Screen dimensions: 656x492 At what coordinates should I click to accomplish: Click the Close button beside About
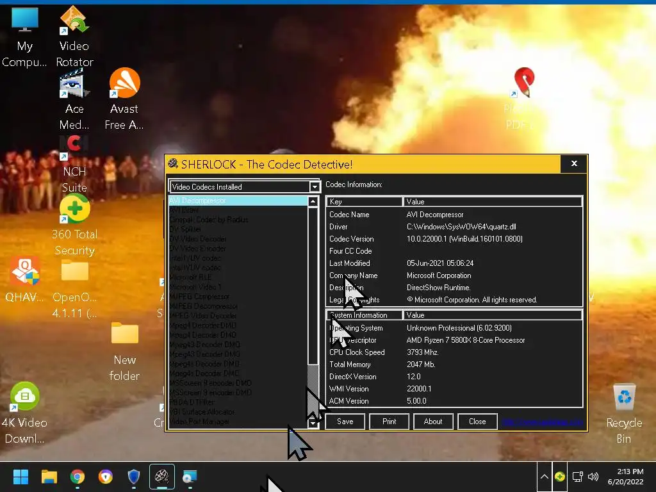click(477, 422)
